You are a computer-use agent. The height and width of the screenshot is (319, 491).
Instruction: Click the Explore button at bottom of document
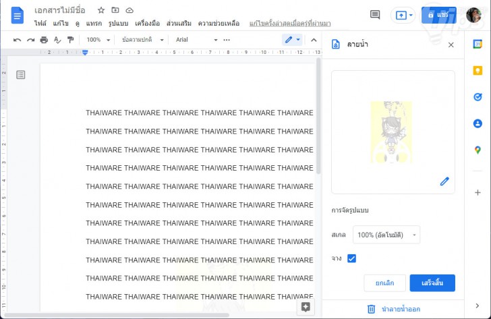coord(306,307)
